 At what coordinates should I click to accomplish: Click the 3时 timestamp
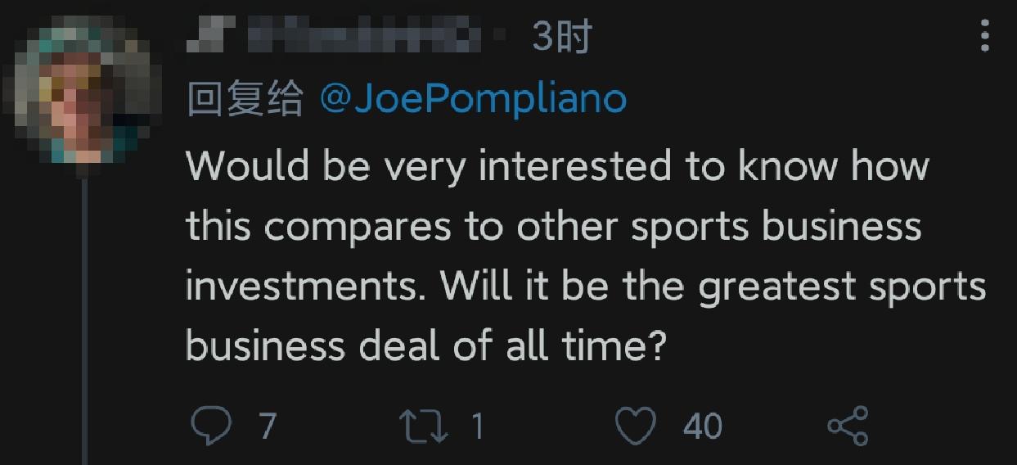coord(560,37)
